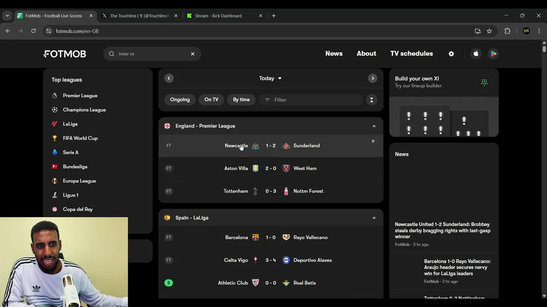Viewport: 547px width, 307px height.
Task: Open Copa del Rey in sidebar
Action: (x=78, y=209)
